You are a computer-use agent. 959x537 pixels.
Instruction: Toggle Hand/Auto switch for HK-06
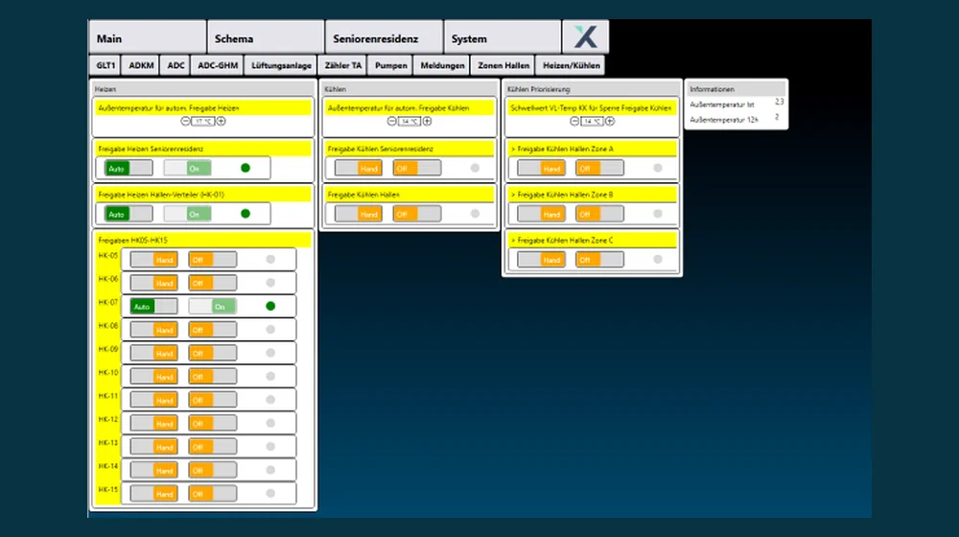tap(153, 283)
